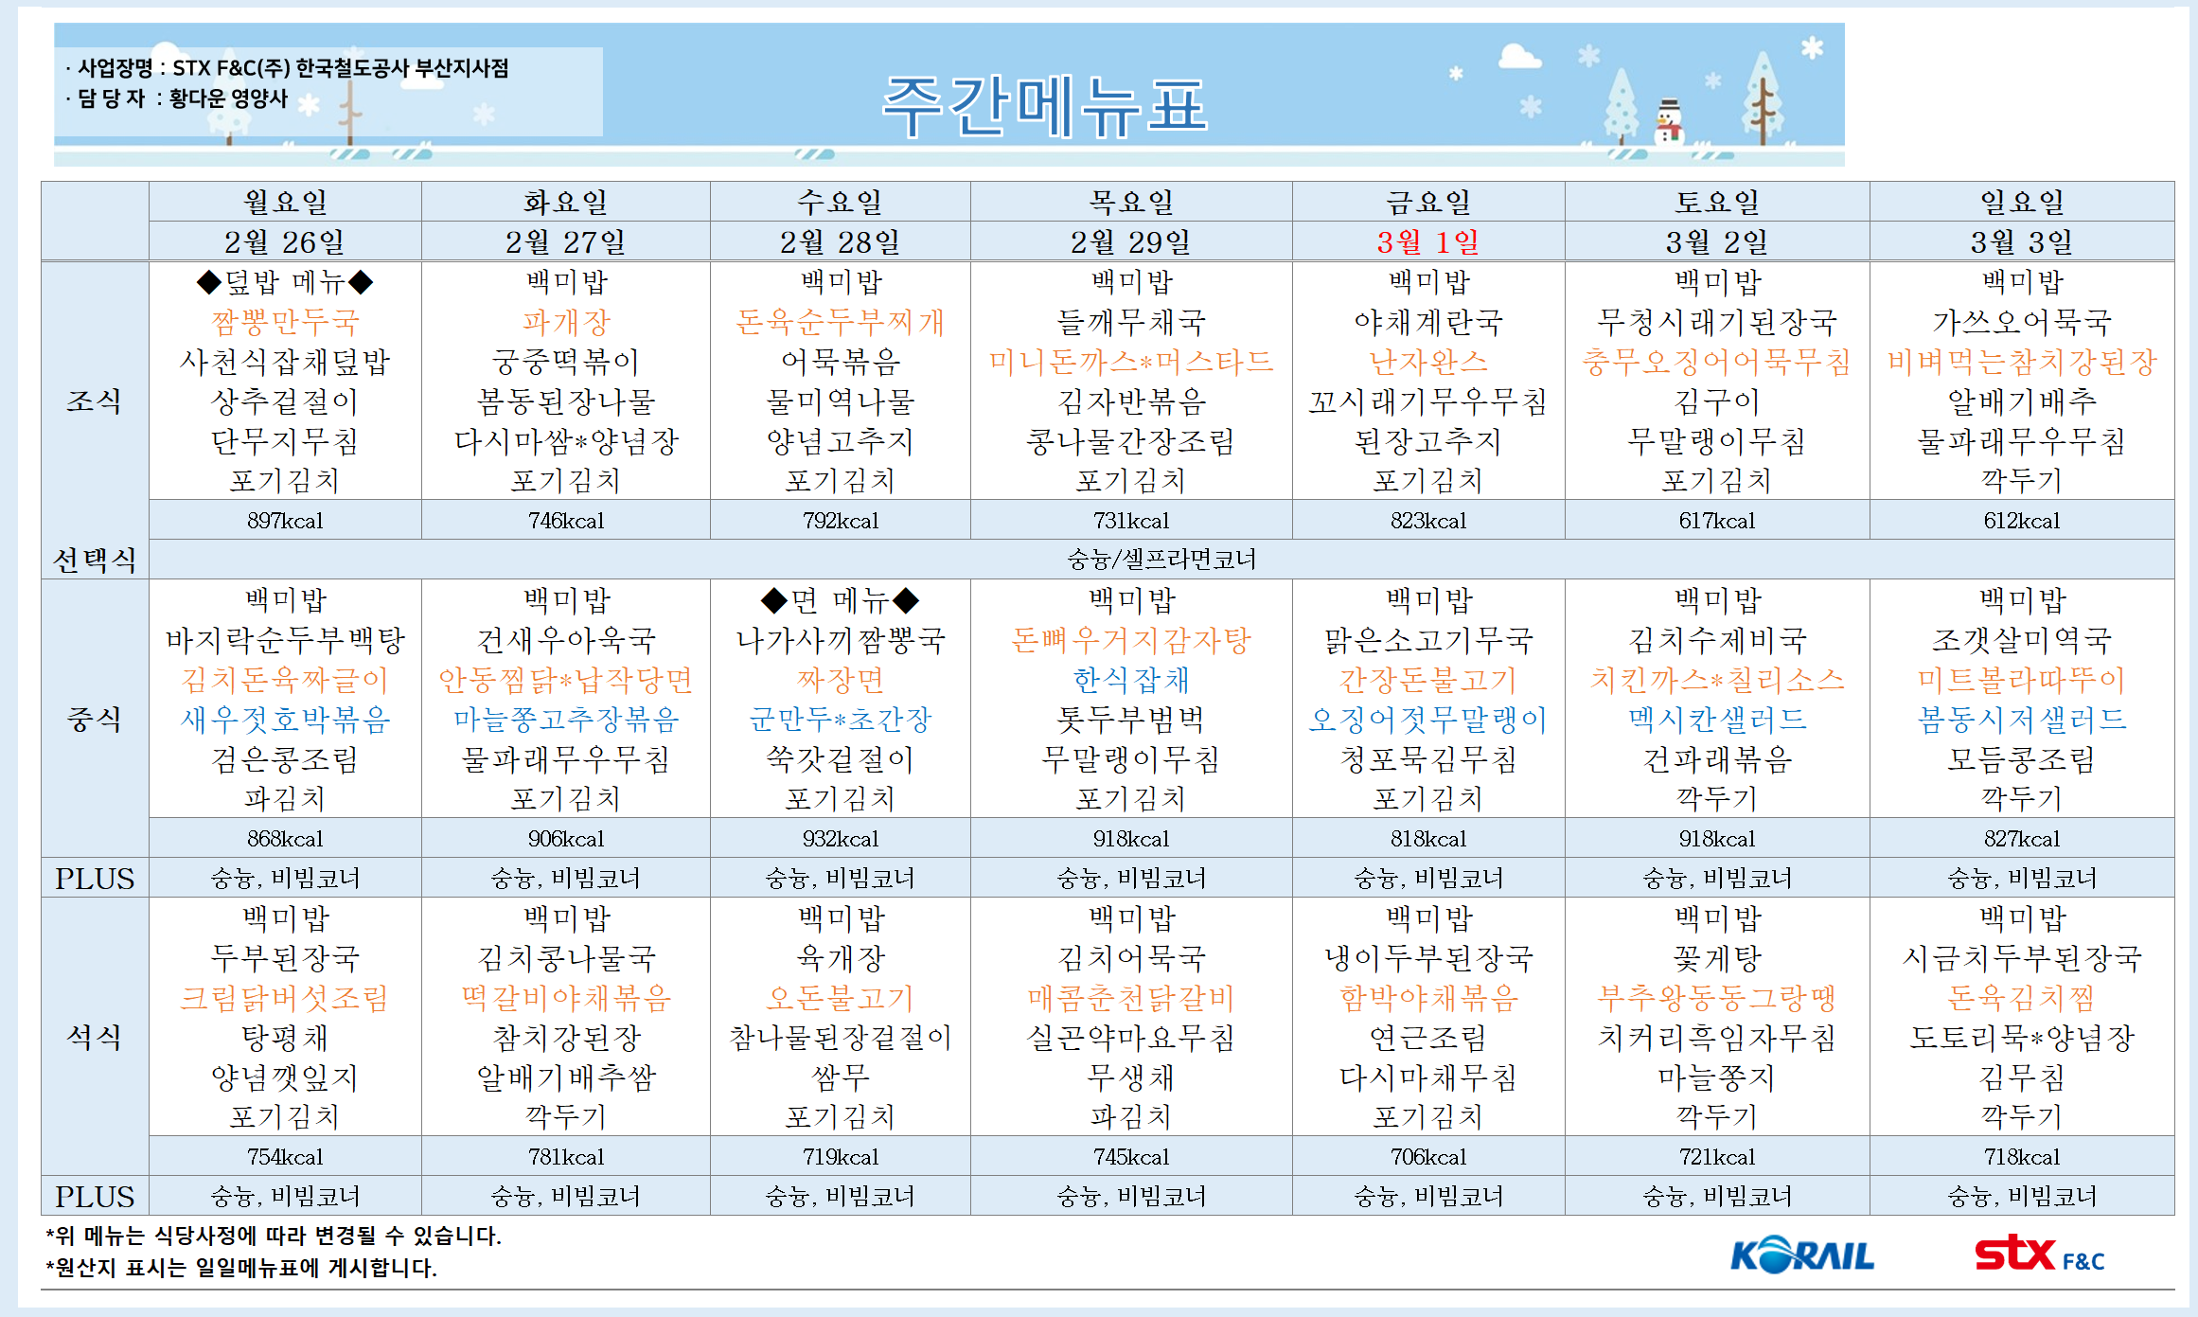This screenshot has width=2198, height=1317.
Task: Click the 숭늉/셀프라면코너 row text
Action: (x=1161, y=560)
